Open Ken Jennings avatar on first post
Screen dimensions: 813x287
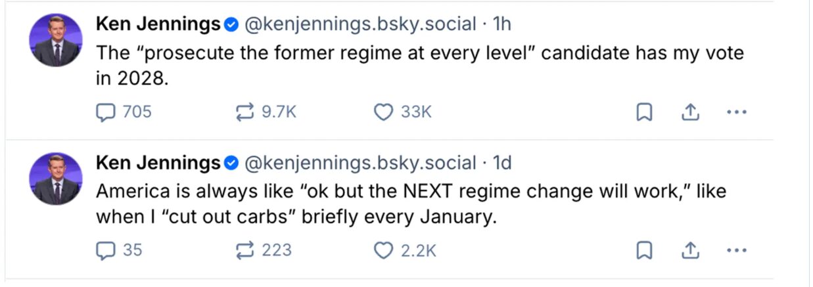(x=55, y=39)
